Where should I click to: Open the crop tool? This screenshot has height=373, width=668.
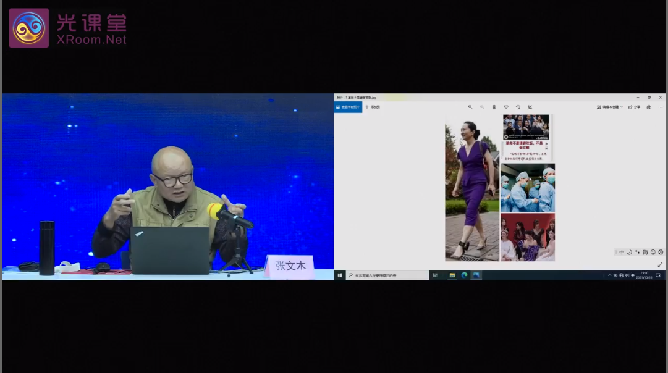point(530,107)
